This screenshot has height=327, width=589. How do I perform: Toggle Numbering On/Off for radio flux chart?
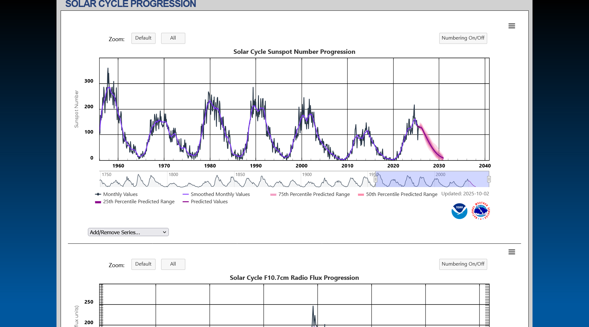[463, 264]
